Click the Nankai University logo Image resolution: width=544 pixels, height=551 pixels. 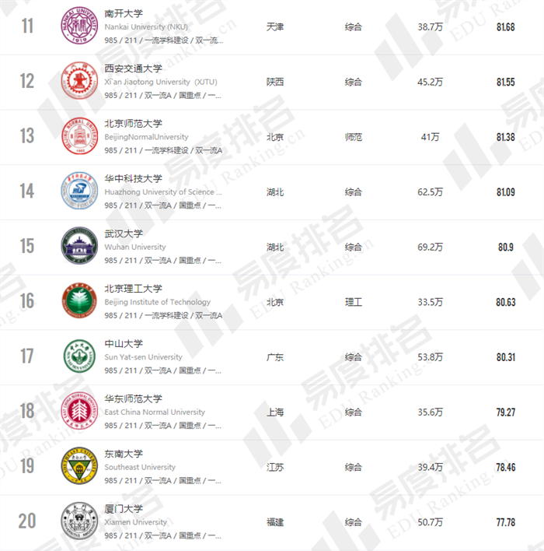[79, 27]
